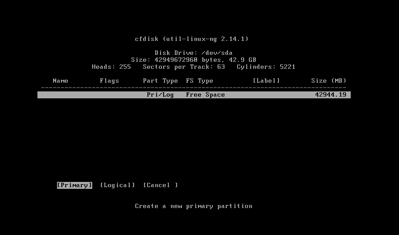Click the '[Label]' column header
The image size is (399, 235).
click(266, 81)
